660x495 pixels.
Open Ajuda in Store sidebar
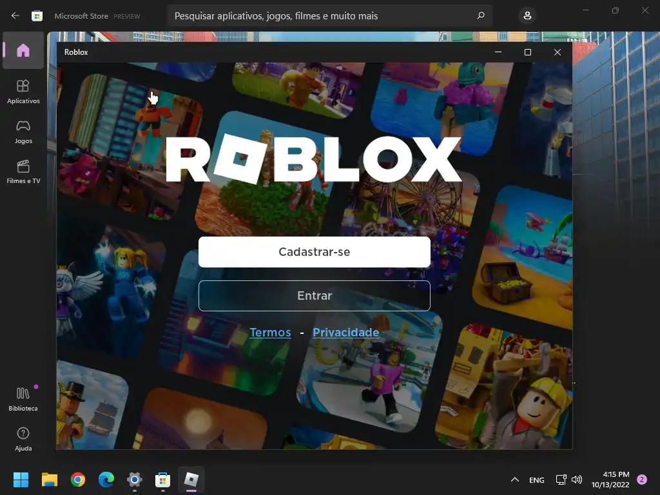pyautogui.click(x=23, y=439)
